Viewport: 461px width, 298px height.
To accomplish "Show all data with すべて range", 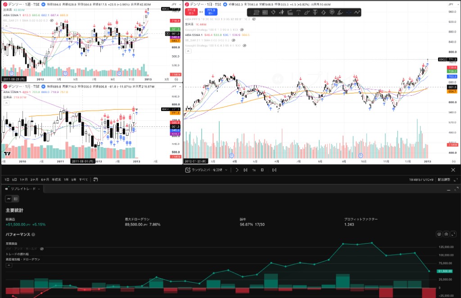I will [83, 179].
